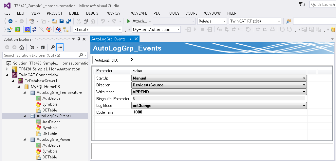Click the Attach... start button
Screen dimensions: 336x161
click(x=137, y=21)
